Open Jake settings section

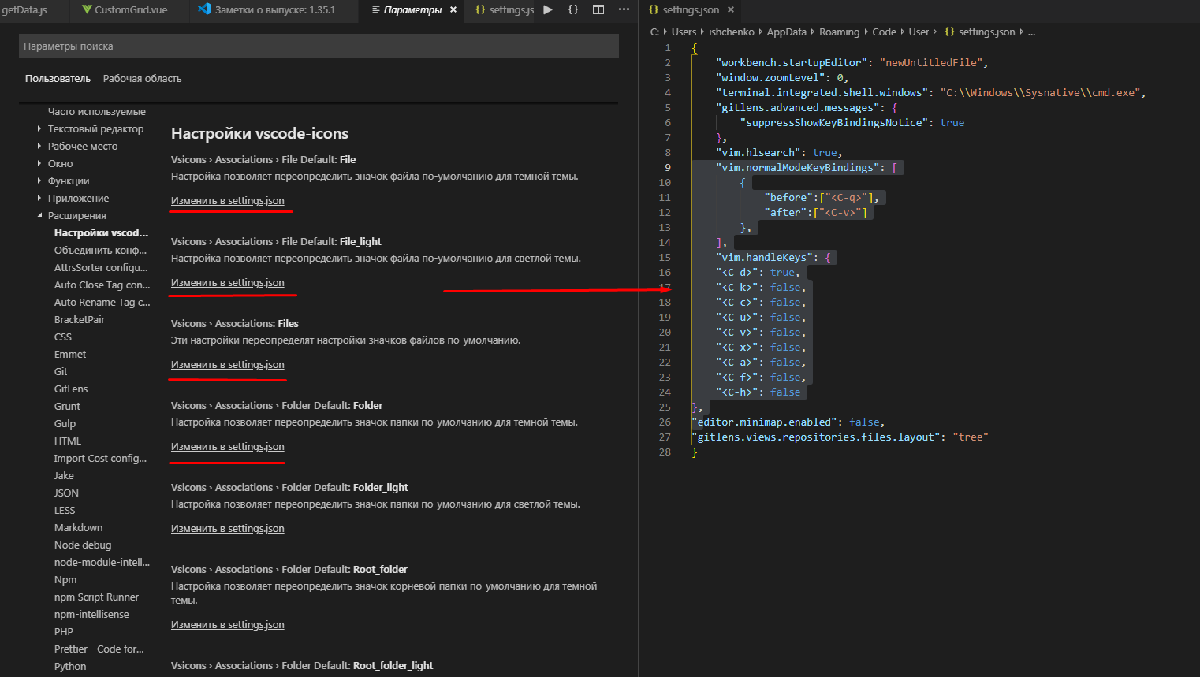tap(64, 475)
